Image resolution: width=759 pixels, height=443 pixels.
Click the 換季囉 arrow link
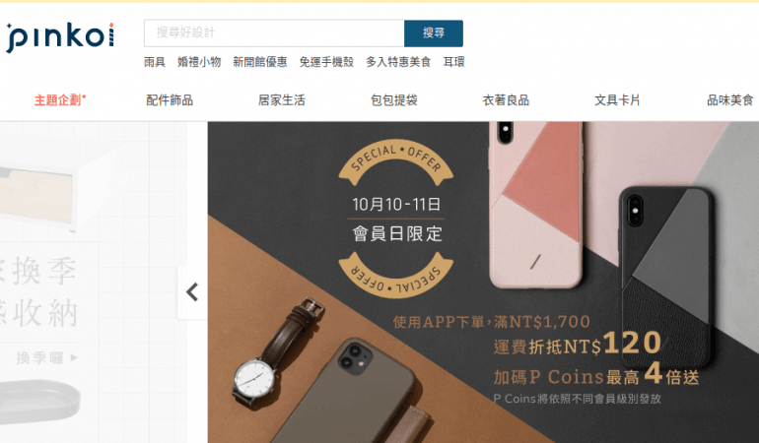click(x=47, y=358)
